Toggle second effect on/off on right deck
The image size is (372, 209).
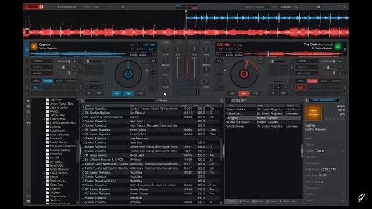pos(339,67)
